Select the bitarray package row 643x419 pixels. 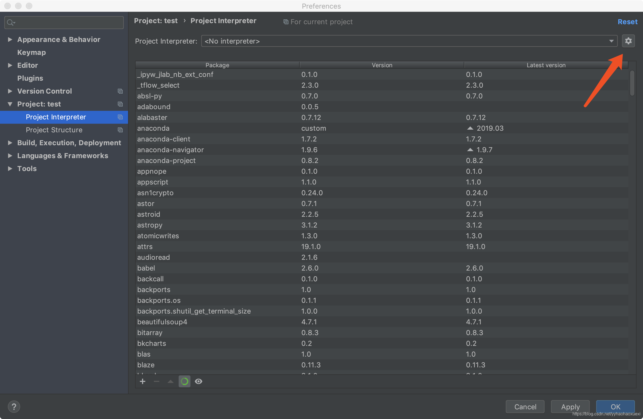point(382,333)
